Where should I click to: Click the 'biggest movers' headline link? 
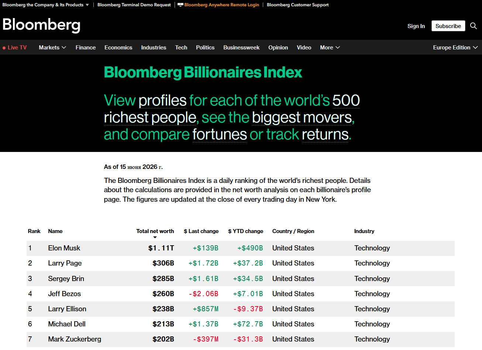[302, 118]
